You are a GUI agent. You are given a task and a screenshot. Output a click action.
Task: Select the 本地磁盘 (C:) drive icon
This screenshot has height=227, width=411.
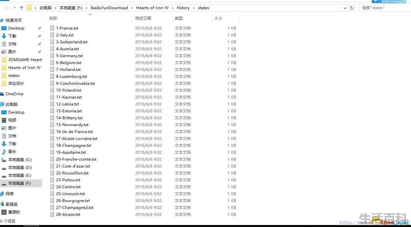pos(4,160)
